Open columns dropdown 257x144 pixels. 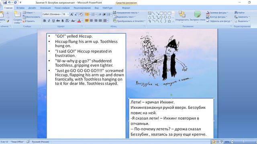point(106,20)
